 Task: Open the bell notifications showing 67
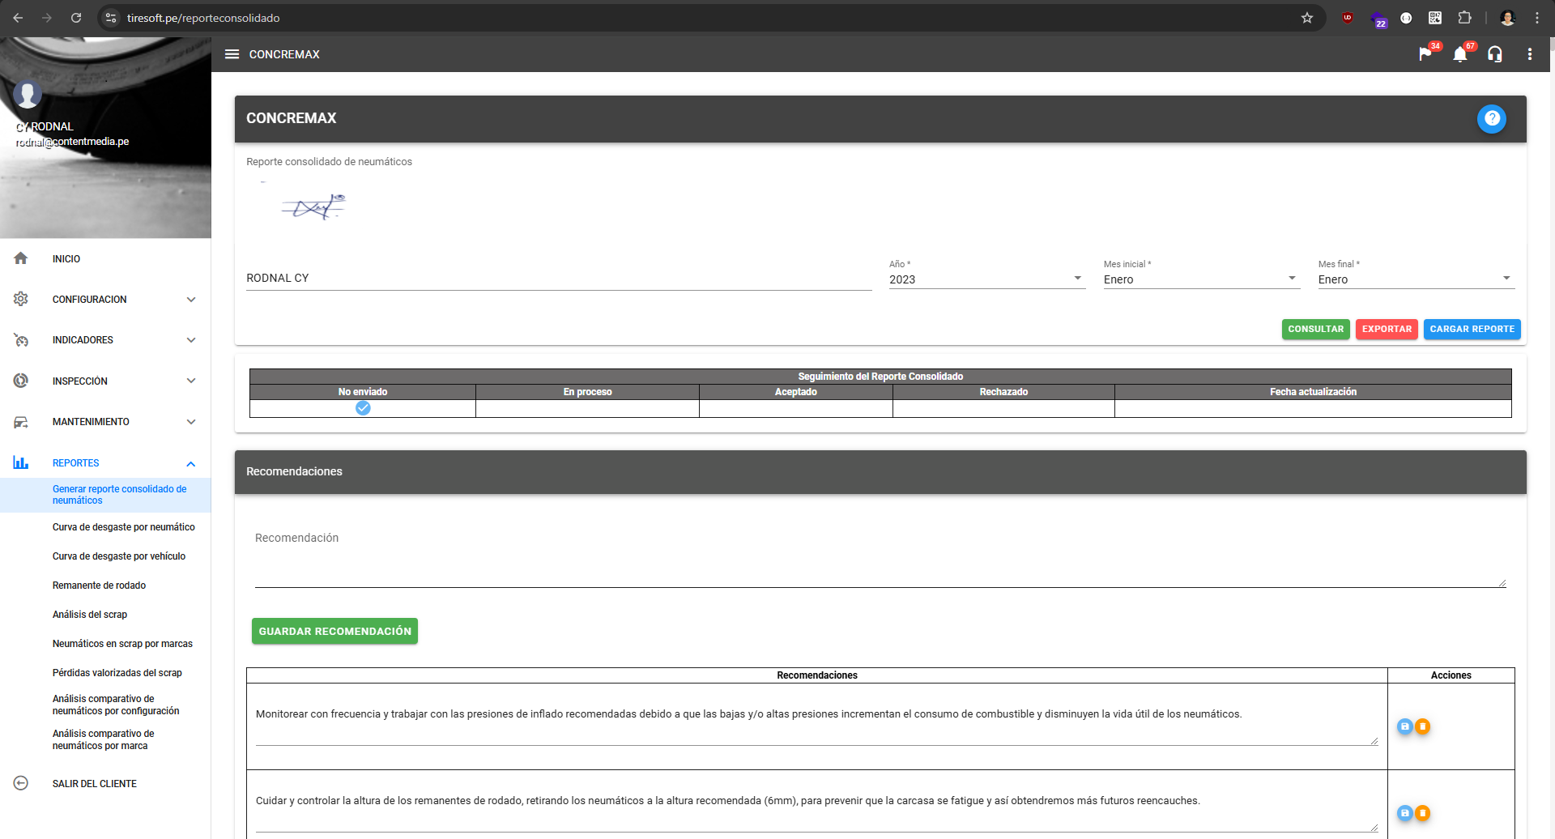[x=1460, y=54]
